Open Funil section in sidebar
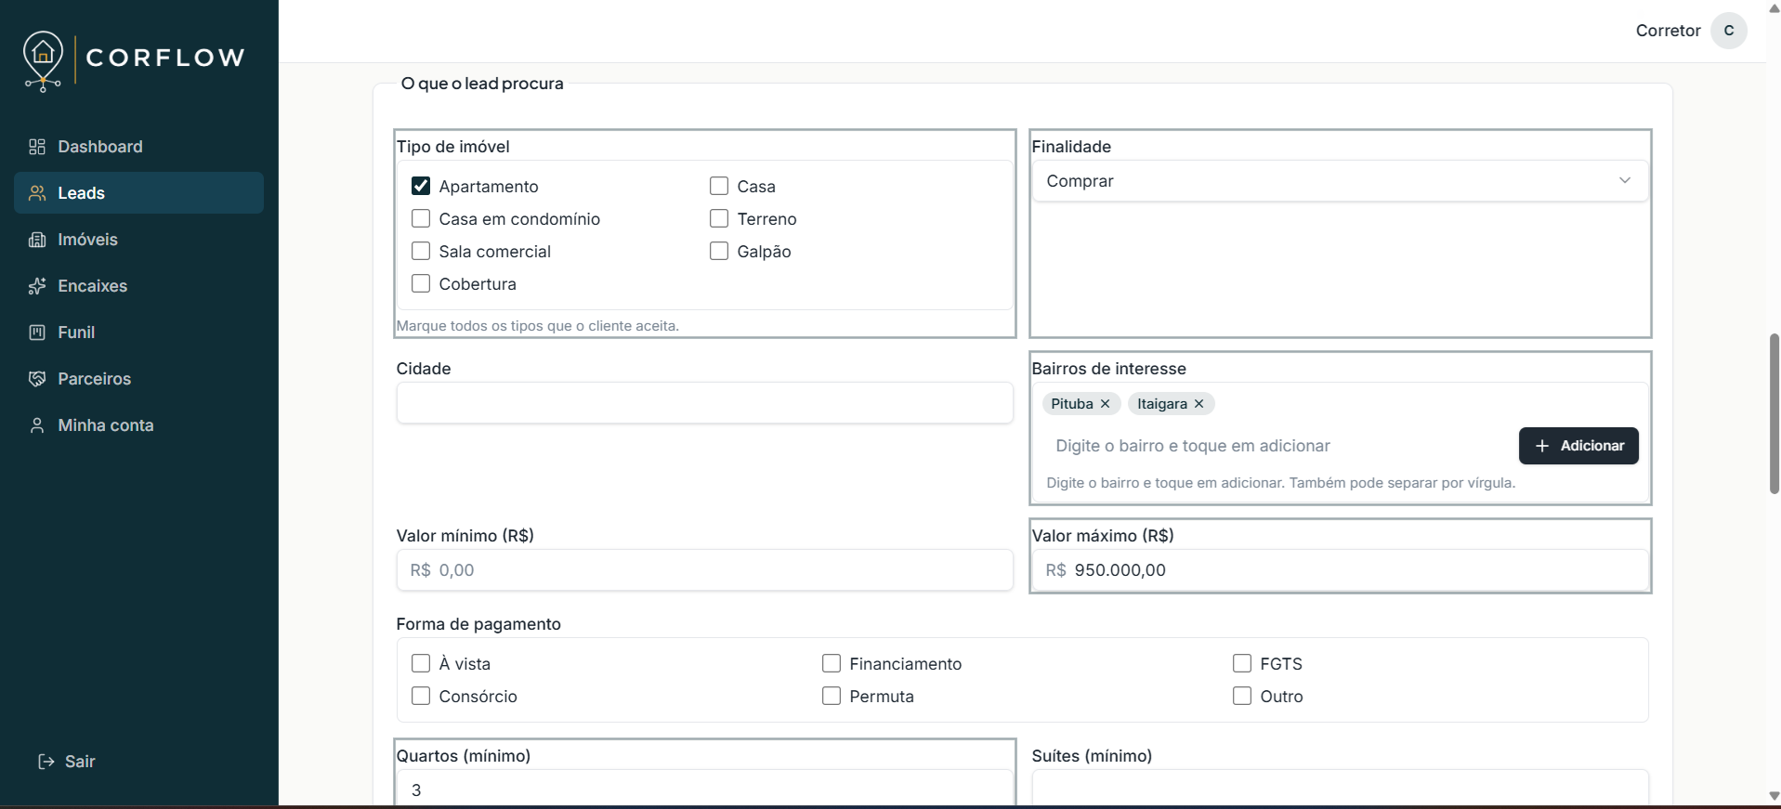 pos(138,333)
